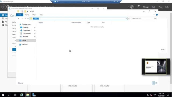The height and width of the screenshot is (97, 172).
Task: Open Server Manager notifications flag
Action: click(139, 7)
